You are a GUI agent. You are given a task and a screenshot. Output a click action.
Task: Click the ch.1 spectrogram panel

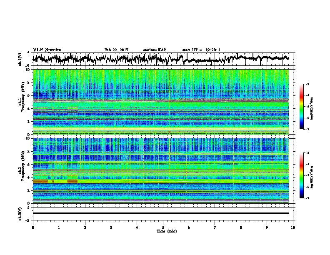pyautogui.click(x=161, y=102)
